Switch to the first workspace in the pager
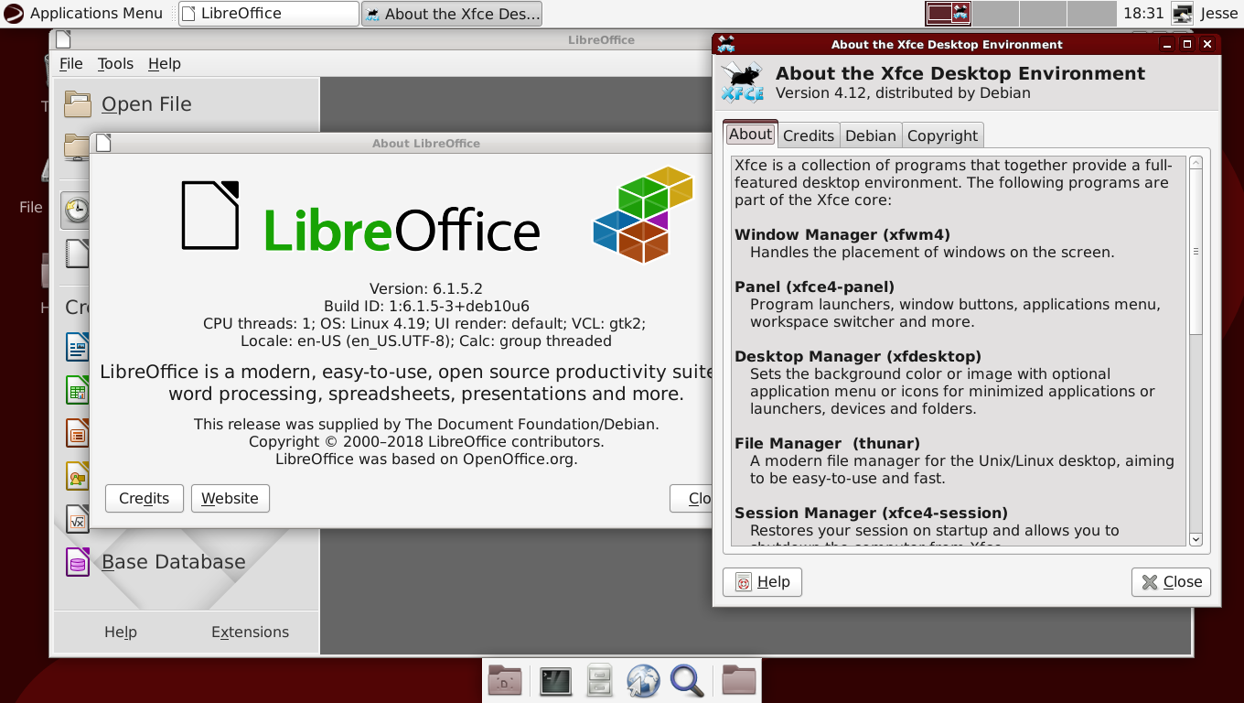Screen dimensions: 1244x703 [x=948, y=13]
